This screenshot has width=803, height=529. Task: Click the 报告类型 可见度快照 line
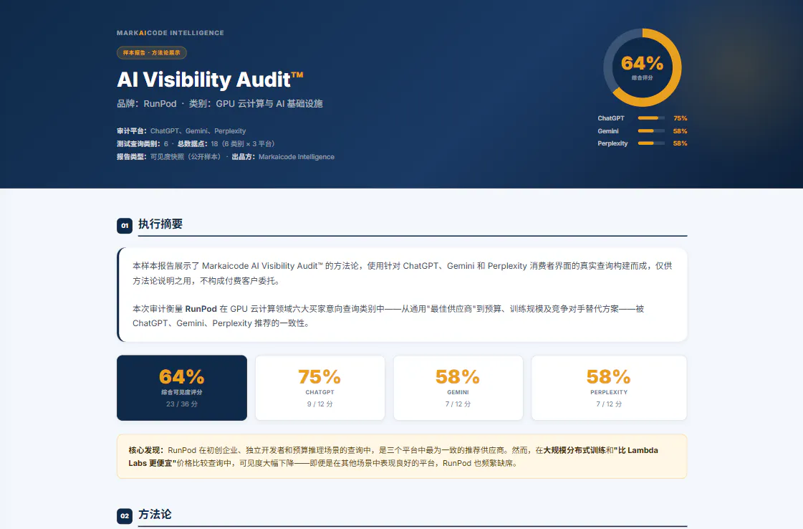[x=226, y=157]
